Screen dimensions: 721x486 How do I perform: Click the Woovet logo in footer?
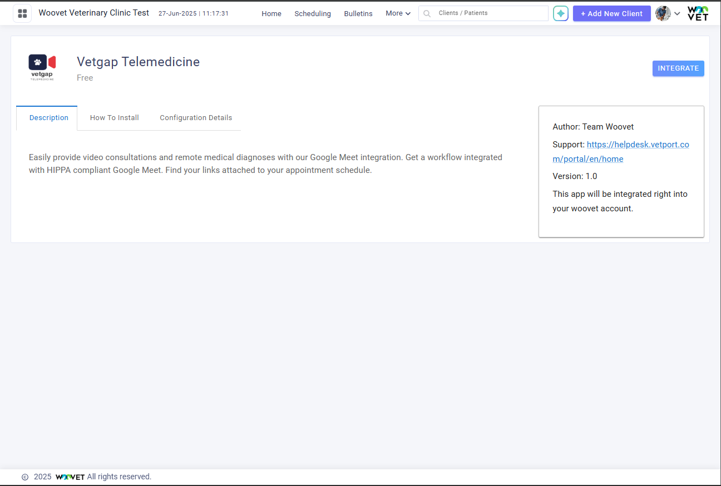click(70, 477)
